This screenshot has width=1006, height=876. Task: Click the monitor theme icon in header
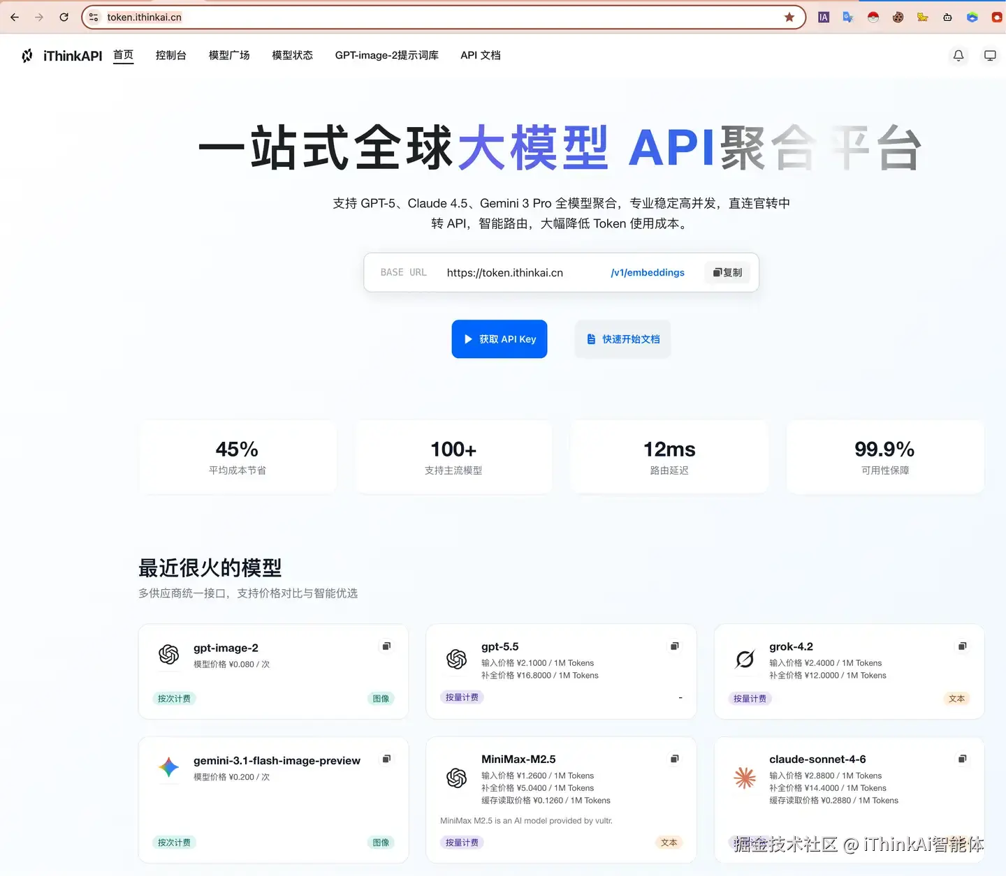(990, 56)
